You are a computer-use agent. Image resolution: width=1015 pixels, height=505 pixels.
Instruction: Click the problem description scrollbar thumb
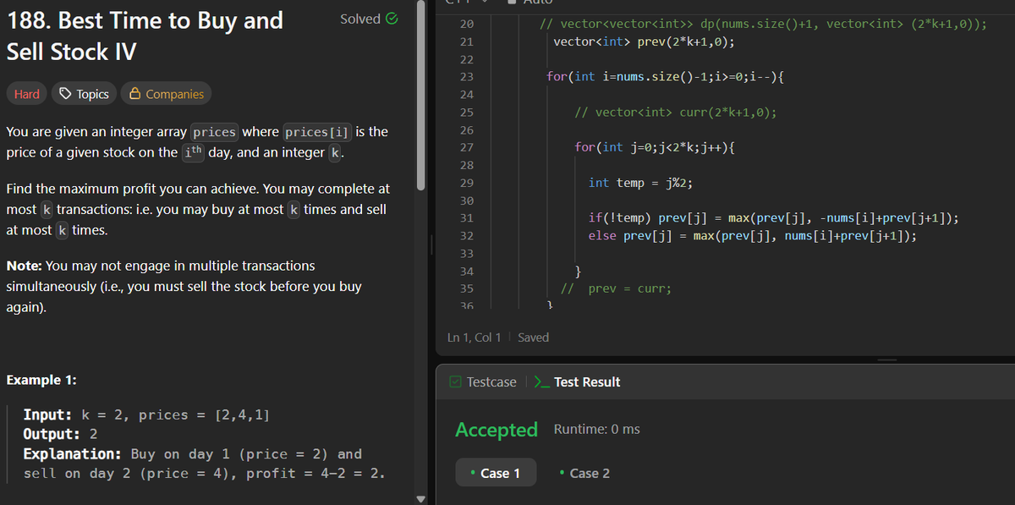pyautogui.click(x=423, y=97)
